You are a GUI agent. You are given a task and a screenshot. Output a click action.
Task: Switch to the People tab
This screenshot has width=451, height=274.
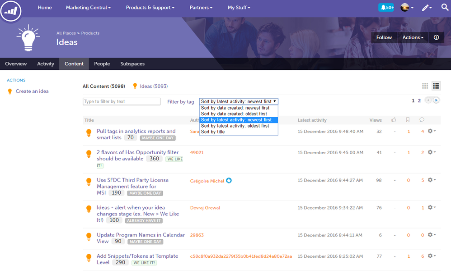tap(102, 64)
